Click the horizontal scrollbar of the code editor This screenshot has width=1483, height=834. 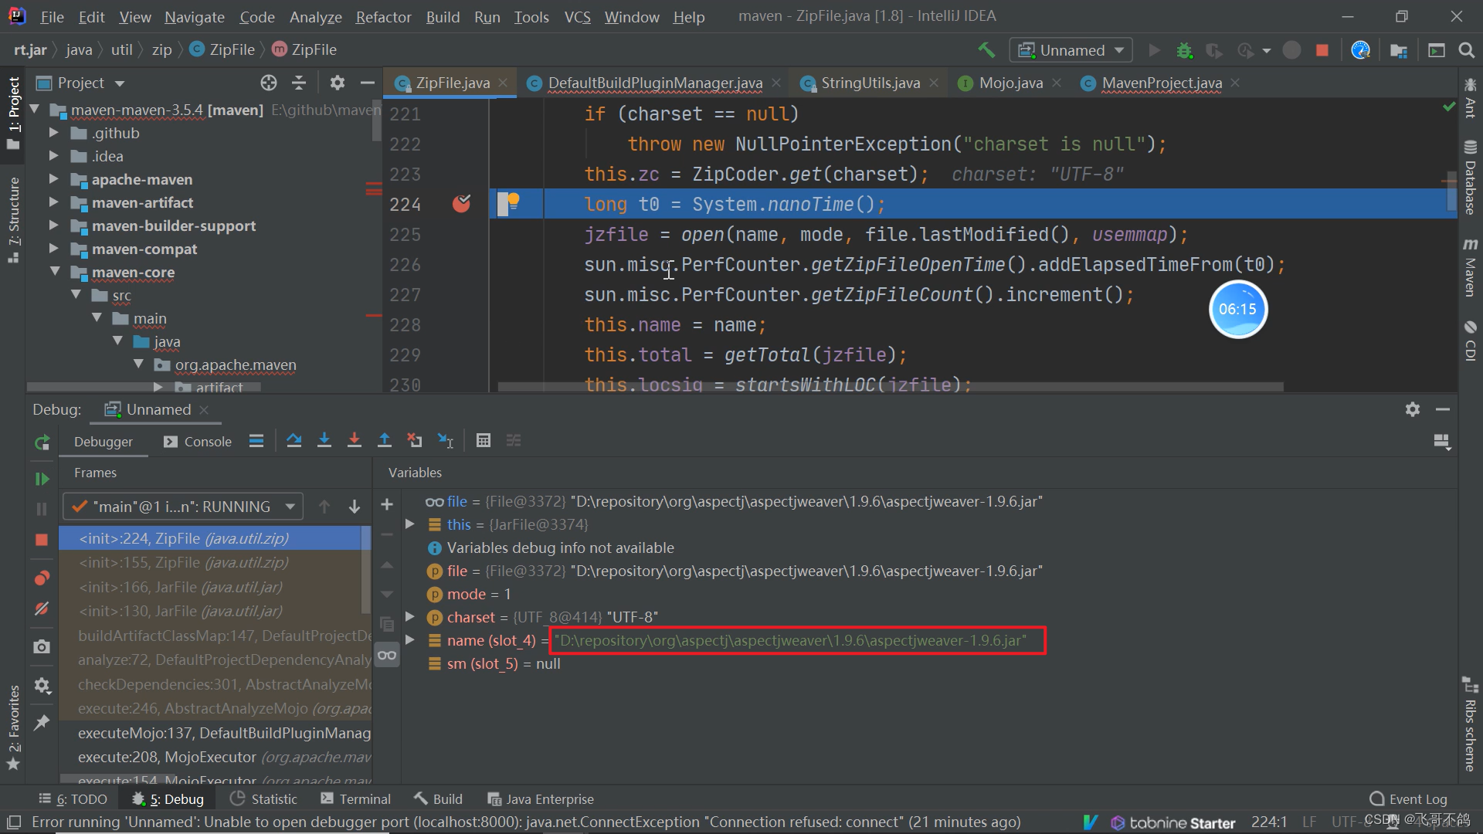(x=890, y=386)
